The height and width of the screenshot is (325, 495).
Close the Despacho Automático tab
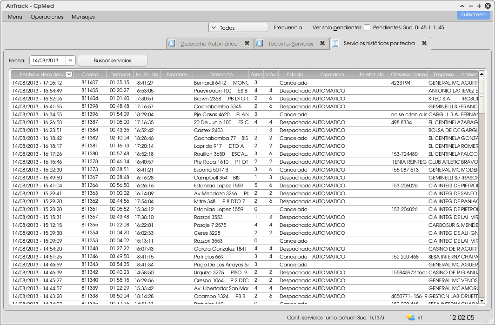247,43
